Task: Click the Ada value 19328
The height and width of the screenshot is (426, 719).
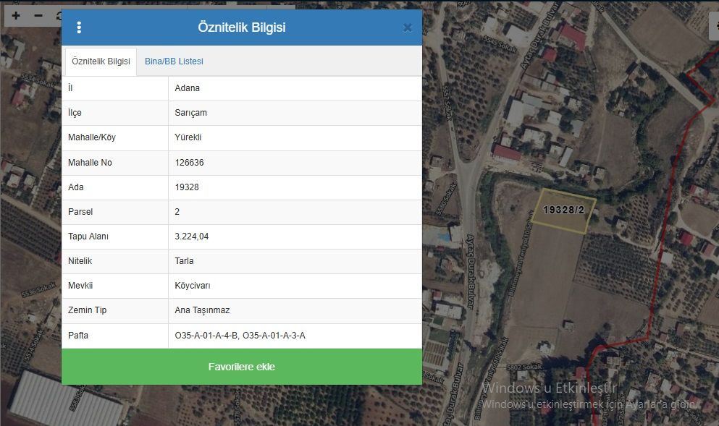Action: point(187,187)
